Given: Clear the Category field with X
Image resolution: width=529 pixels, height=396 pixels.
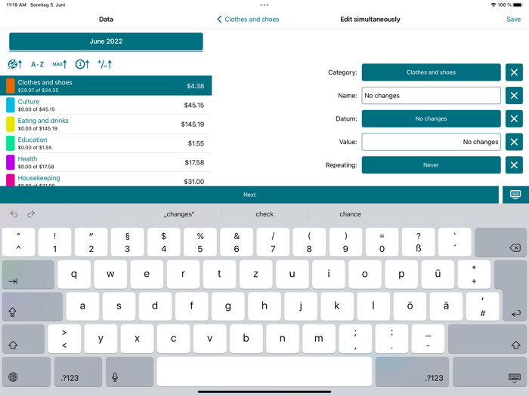Looking at the screenshot, I should pyautogui.click(x=514, y=72).
